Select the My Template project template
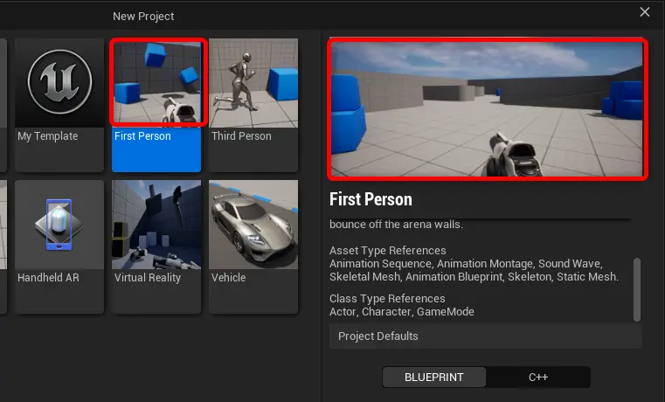665x402 pixels. pos(59,105)
